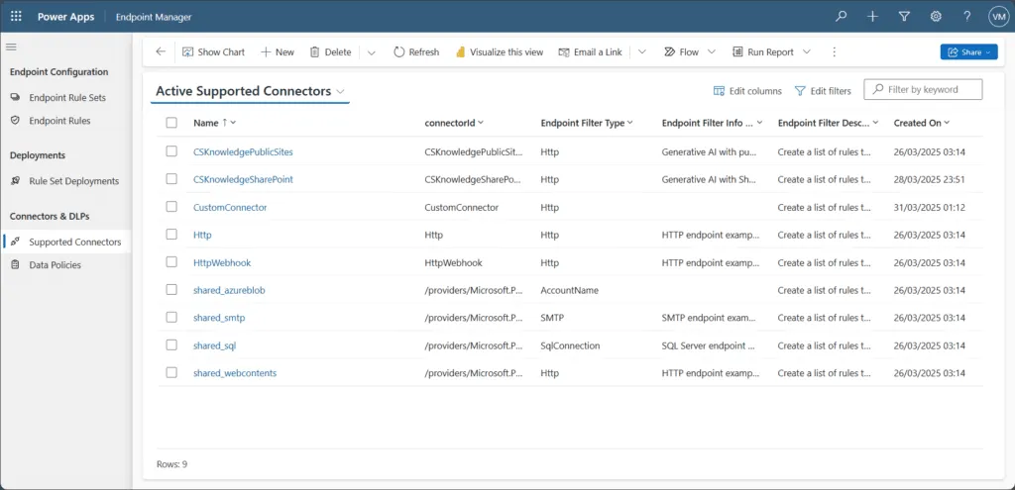Check the CSKnowledgeSharePoint row checkbox
The width and height of the screenshot is (1015, 490).
click(171, 179)
